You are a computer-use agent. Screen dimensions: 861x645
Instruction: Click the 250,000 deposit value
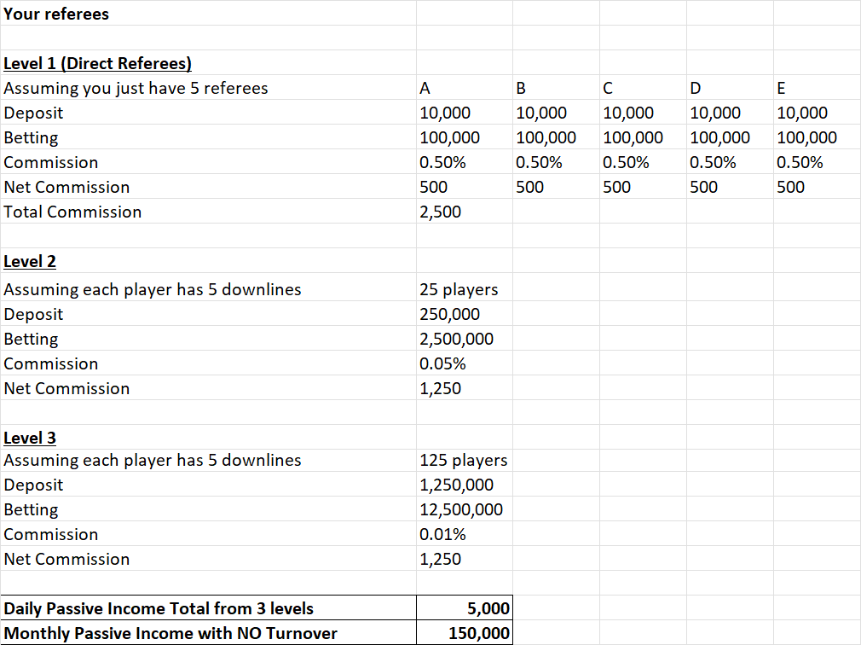pos(450,314)
